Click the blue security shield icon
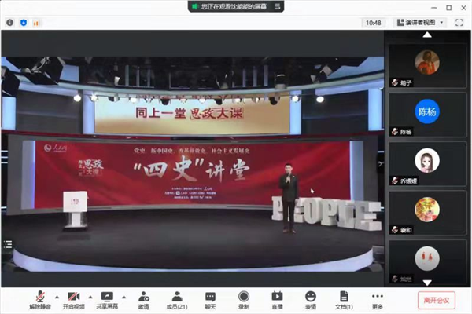The image size is (472, 314). click(x=22, y=23)
